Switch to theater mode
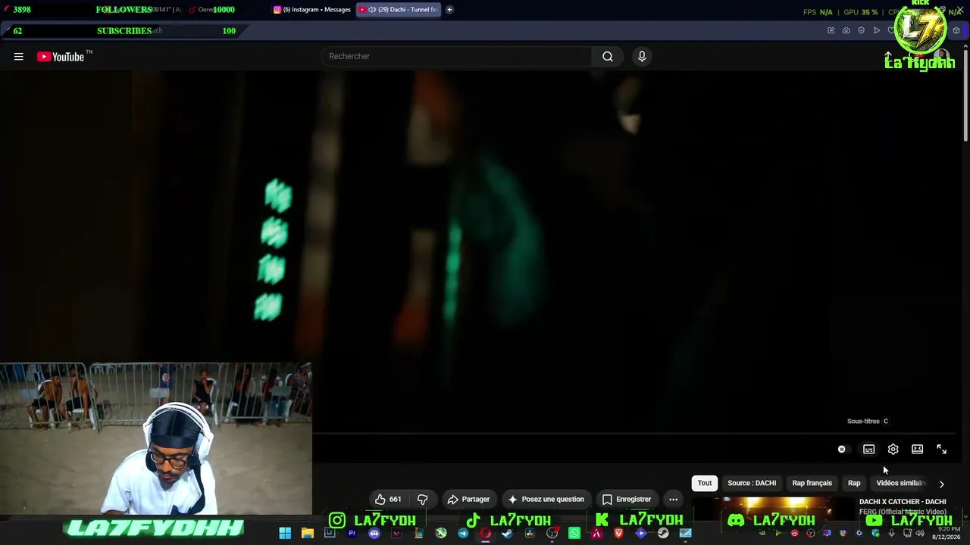970x545 pixels. coord(918,450)
